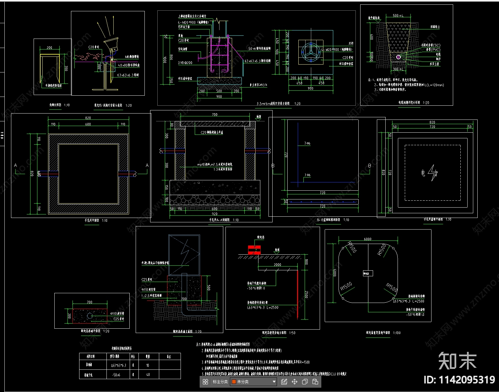
Task: Click the paste clipboard icon
Action: 315,382
